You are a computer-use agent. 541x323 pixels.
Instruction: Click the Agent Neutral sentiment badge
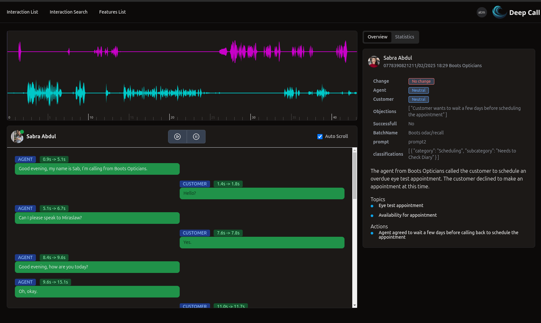(419, 90)
